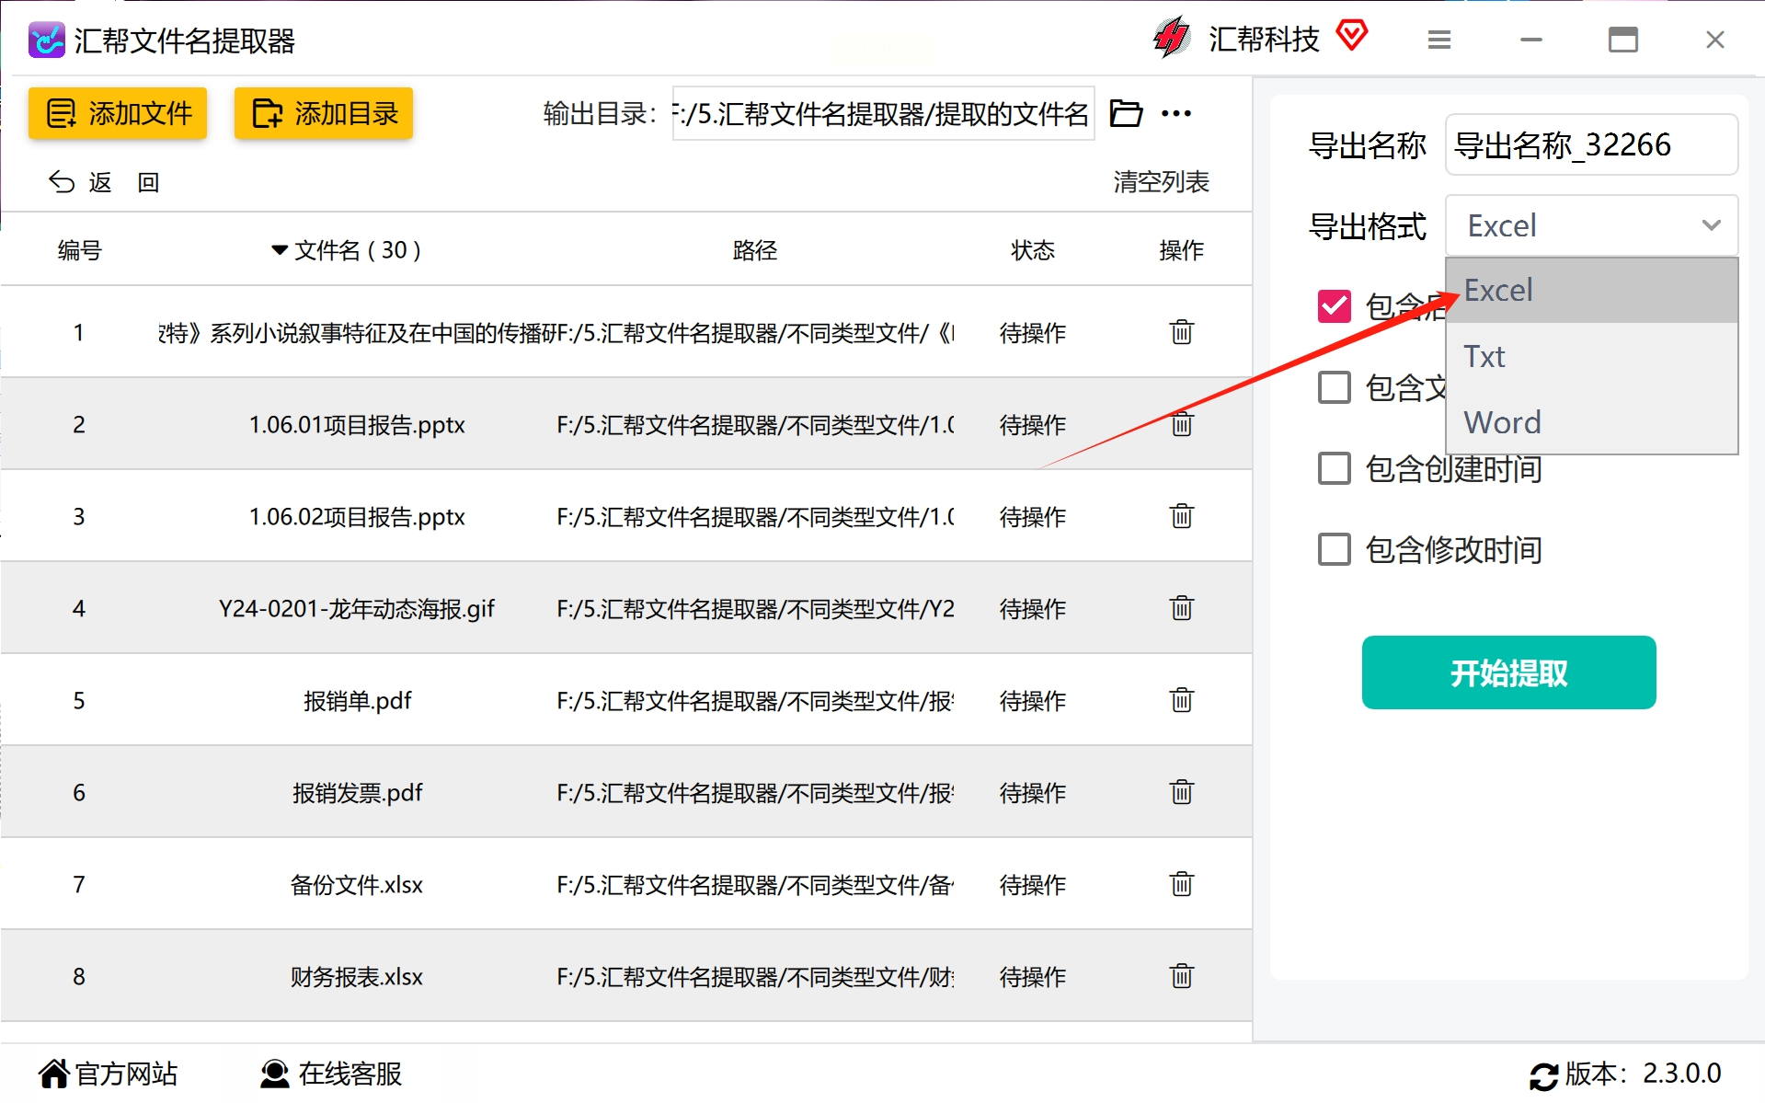Collapse the 导出格式 Excel dropdown
This screenshot has height=1103, width=1765.
[1591, 225]
